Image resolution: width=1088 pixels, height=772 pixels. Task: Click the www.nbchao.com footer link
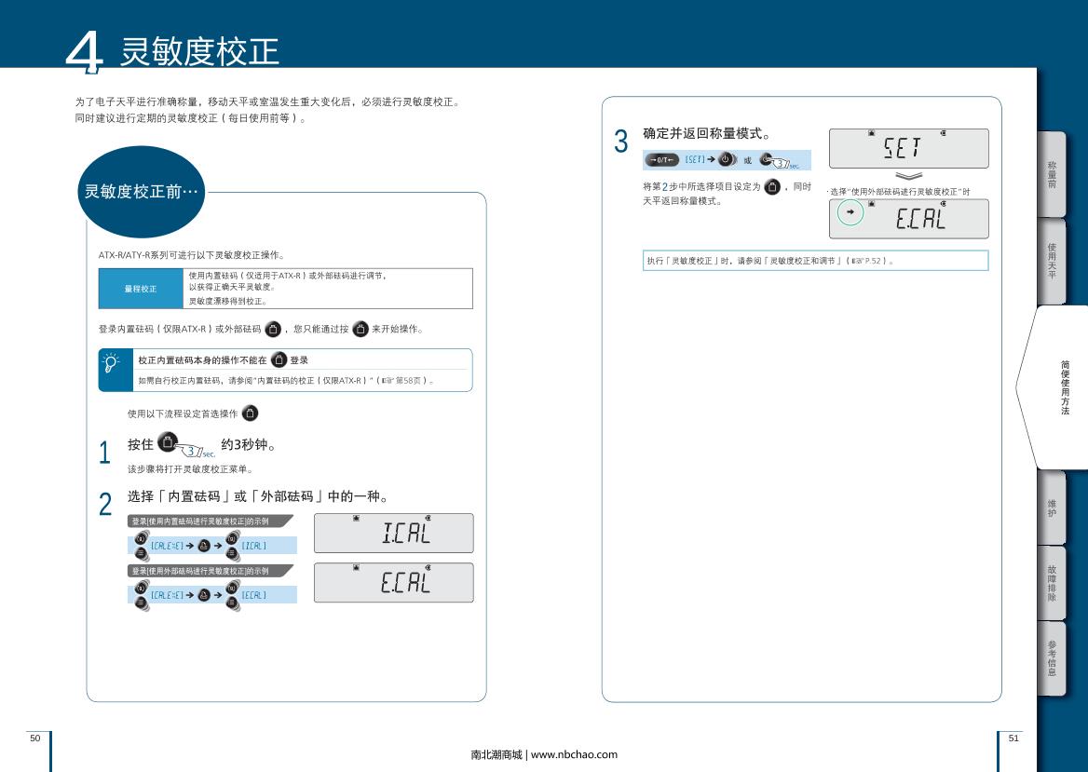(573, 754)
